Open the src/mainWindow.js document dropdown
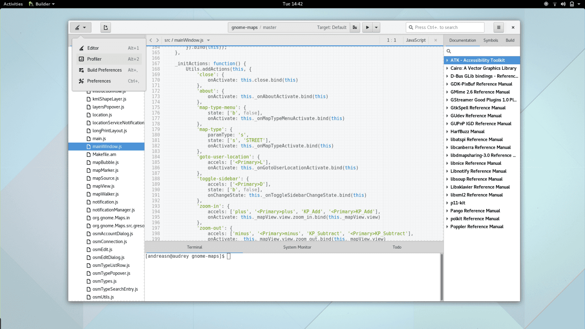This screenshot has height=329, width=585. coord(187,40)
